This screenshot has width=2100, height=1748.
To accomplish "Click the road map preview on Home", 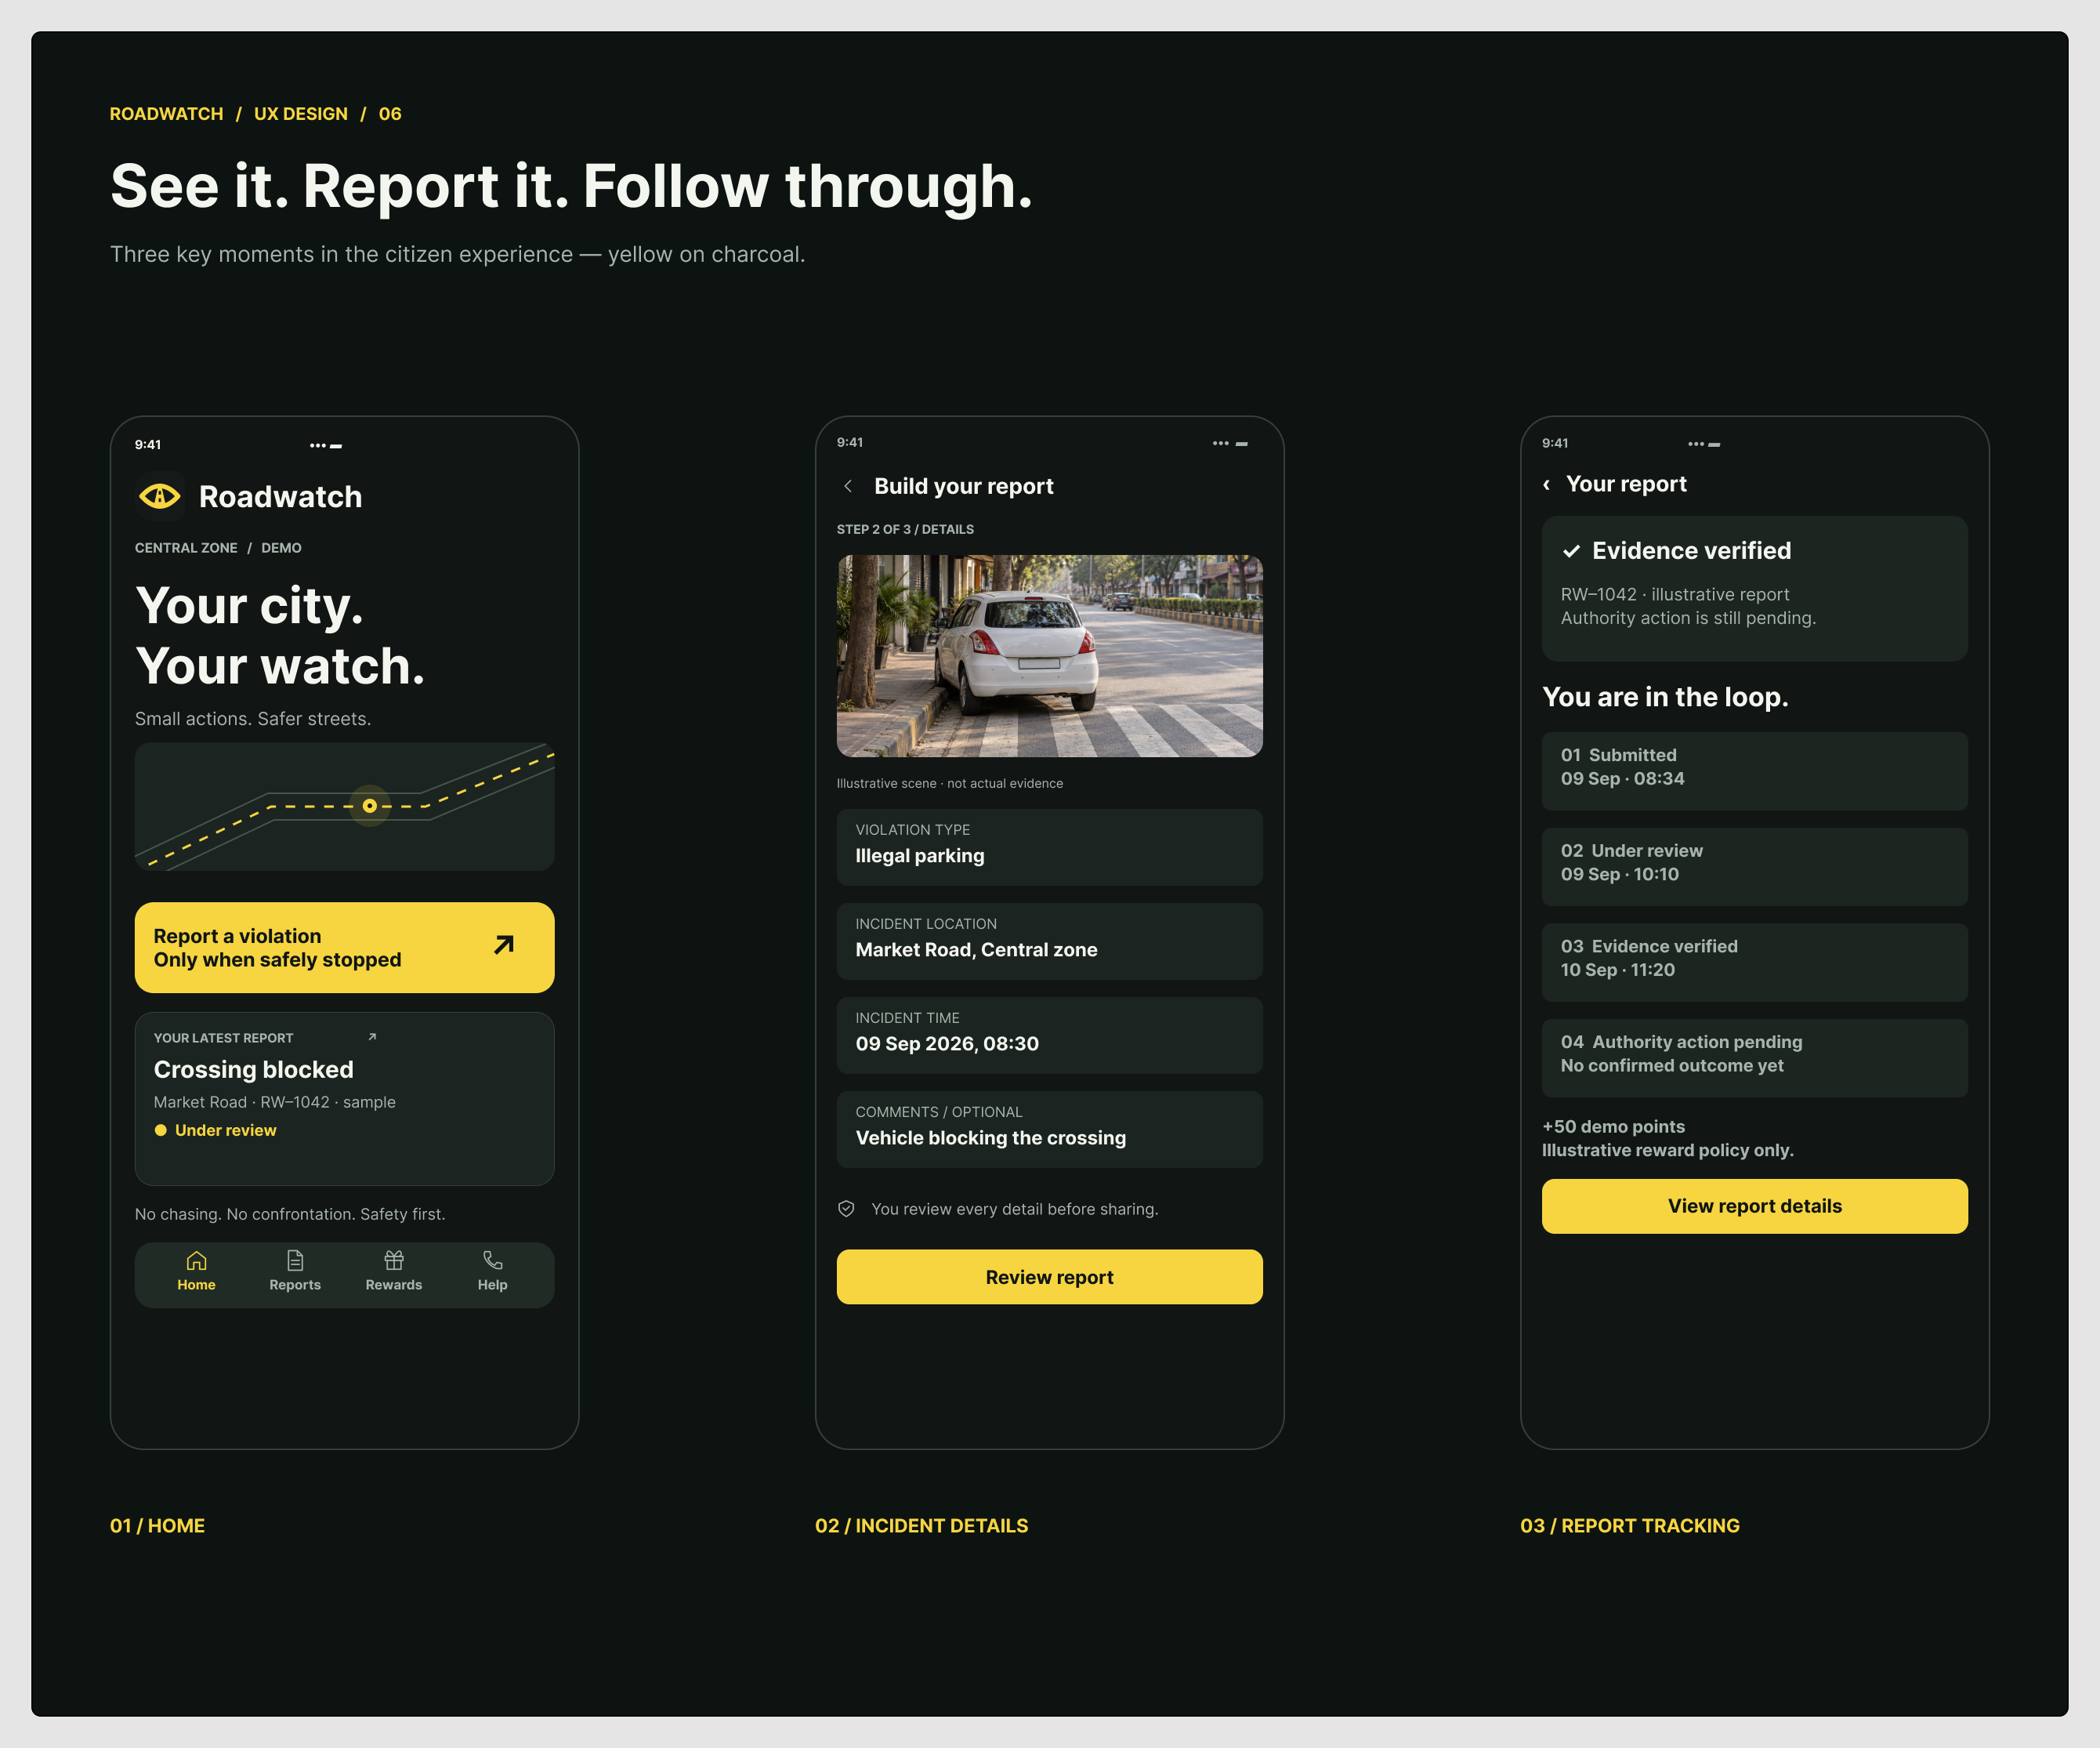I will tap(345, 807).
